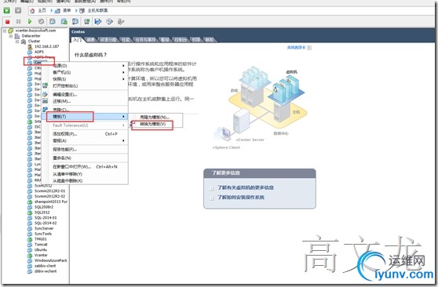Select zabbix-client virtual machine
438x287 pixels.
[46, 266]
